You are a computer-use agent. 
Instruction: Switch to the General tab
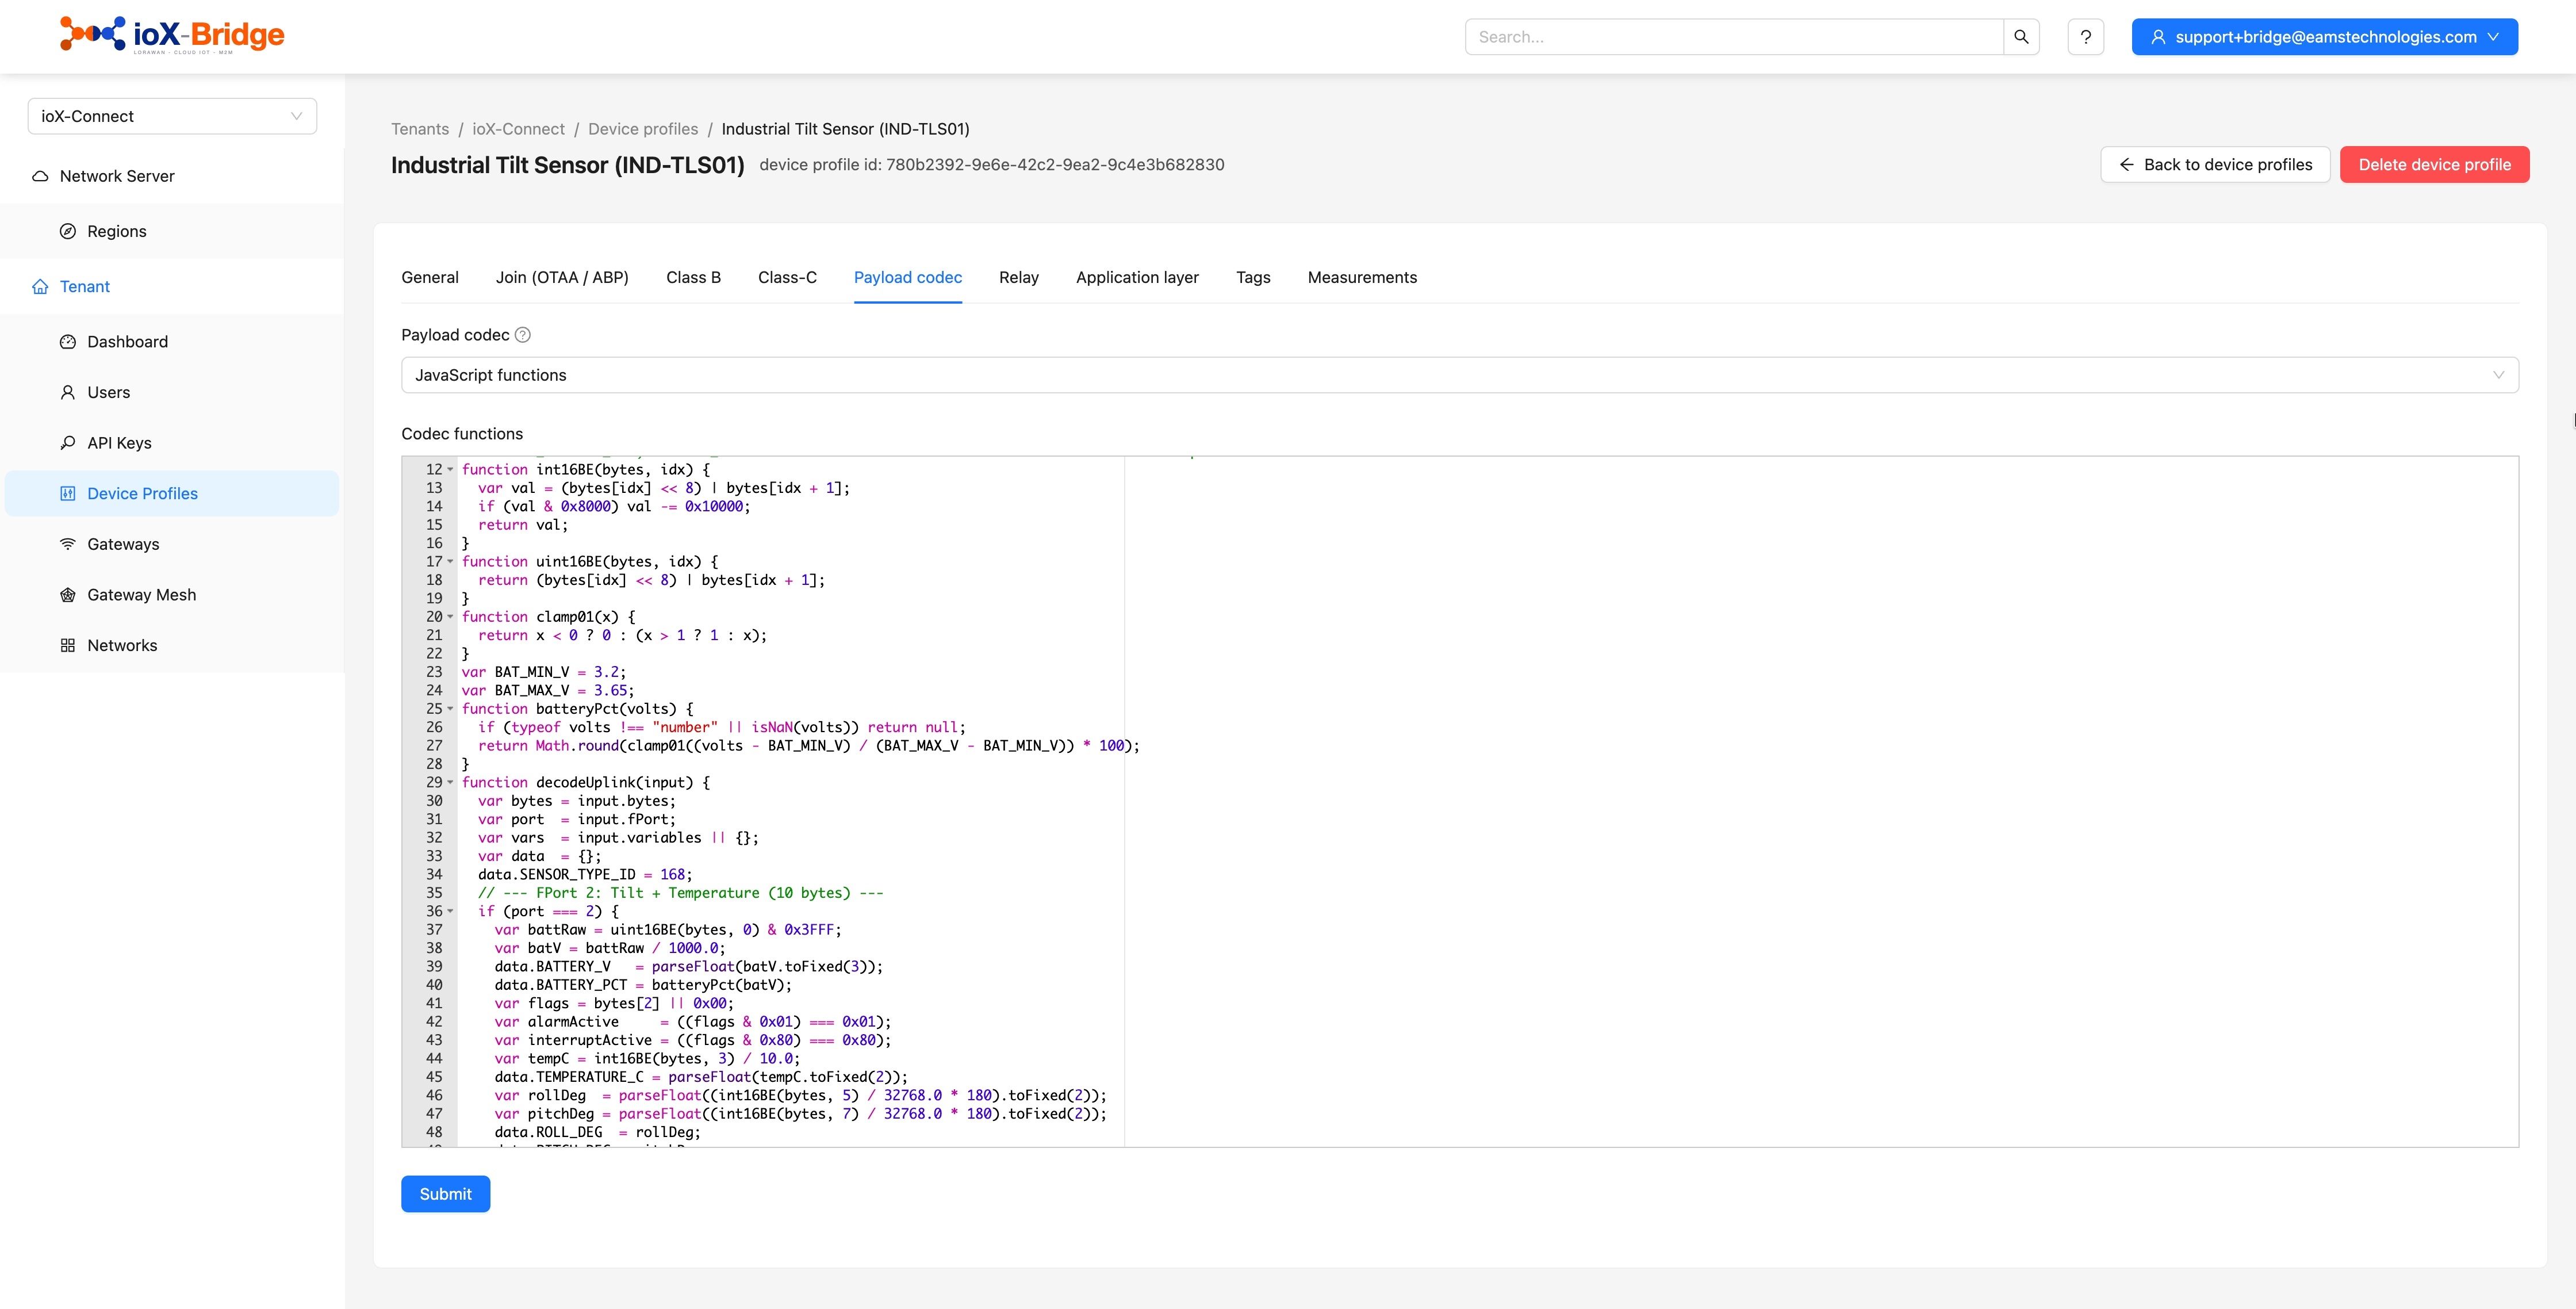tap(430, 278)
